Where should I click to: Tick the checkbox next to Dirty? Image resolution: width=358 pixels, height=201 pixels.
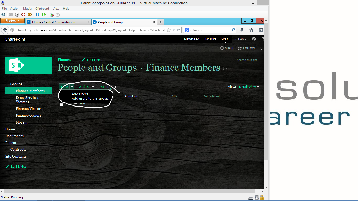click(x=76, y=103)
